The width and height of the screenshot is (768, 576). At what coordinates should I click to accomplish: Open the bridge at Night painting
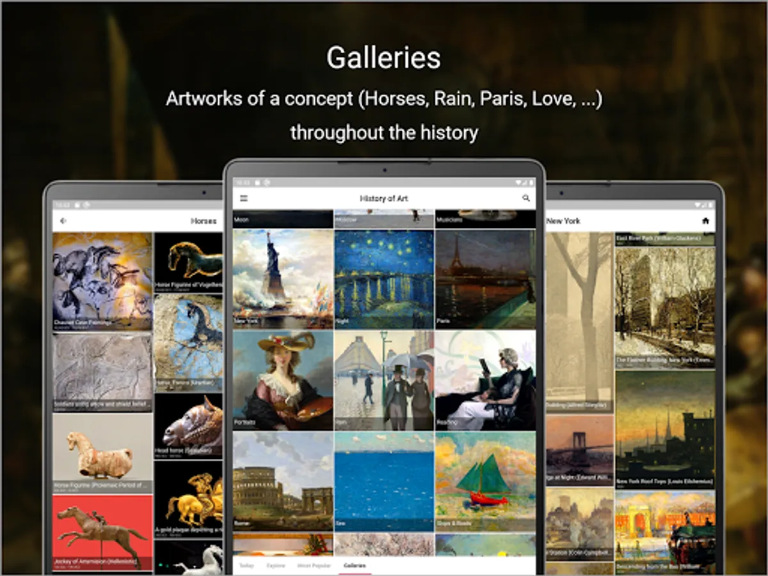click(x=579, y=451)
